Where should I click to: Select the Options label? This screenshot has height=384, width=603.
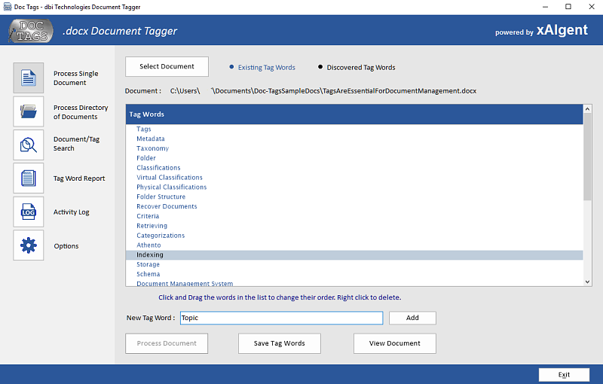(66, 245)
